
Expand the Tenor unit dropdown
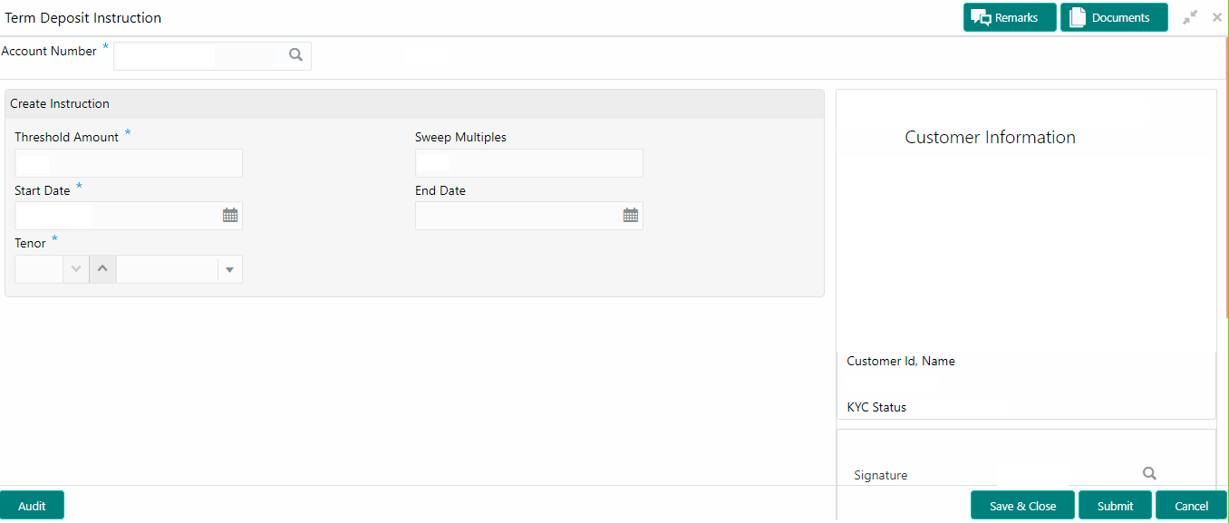coord(229,269)
